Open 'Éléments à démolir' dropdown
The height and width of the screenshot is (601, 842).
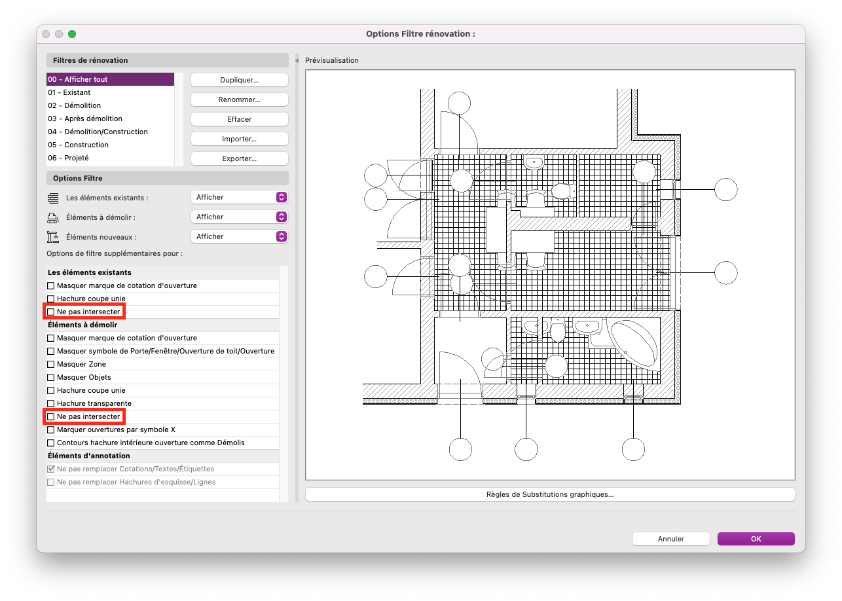(239, 217)
